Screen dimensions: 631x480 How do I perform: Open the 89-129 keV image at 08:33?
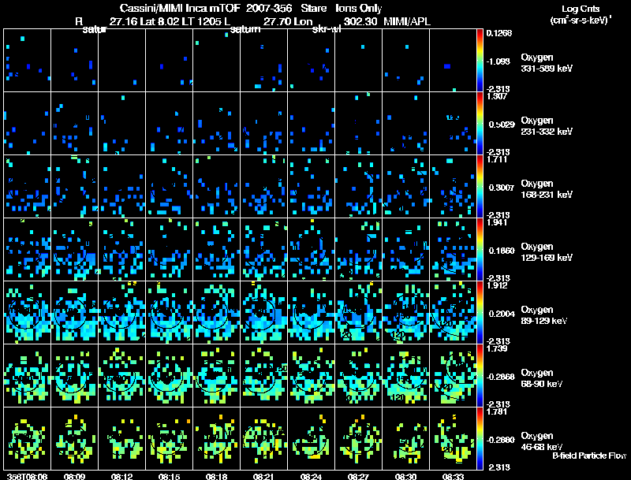(x=453, y=313)
